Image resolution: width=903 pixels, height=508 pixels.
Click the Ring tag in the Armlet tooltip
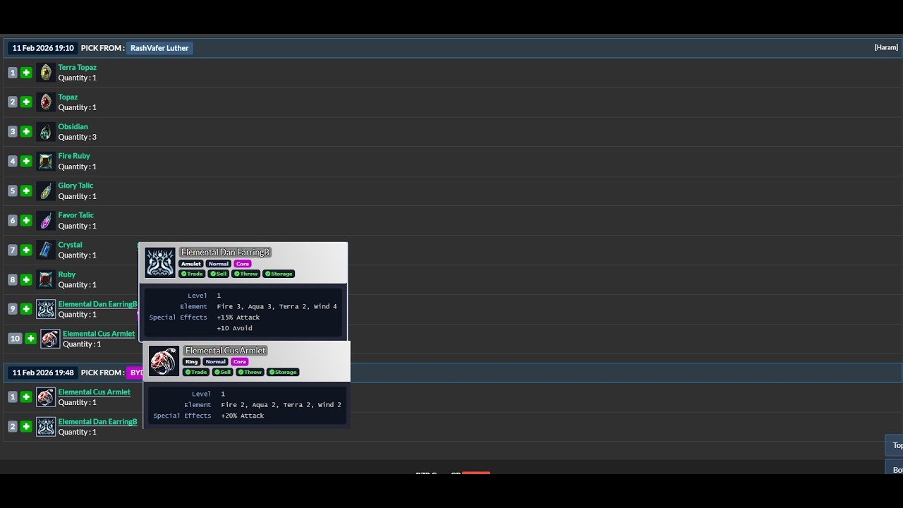[x=192, y=362]
